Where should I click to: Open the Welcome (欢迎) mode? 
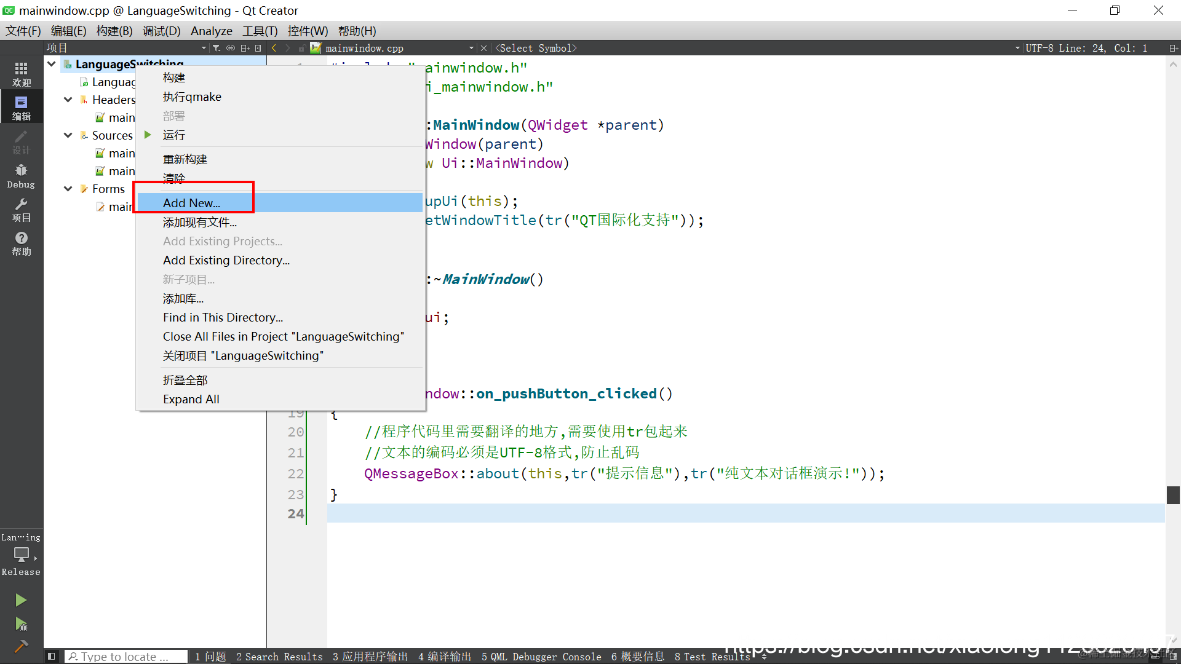[22, 74]
